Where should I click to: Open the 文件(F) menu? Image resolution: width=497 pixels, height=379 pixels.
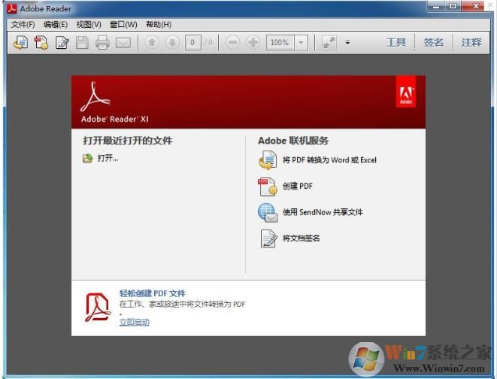(x=23, y=24)
